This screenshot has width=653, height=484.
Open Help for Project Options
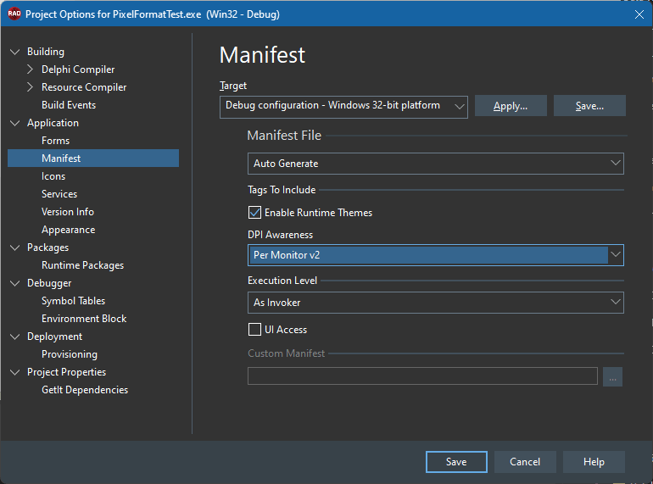(x=594, y=462)
